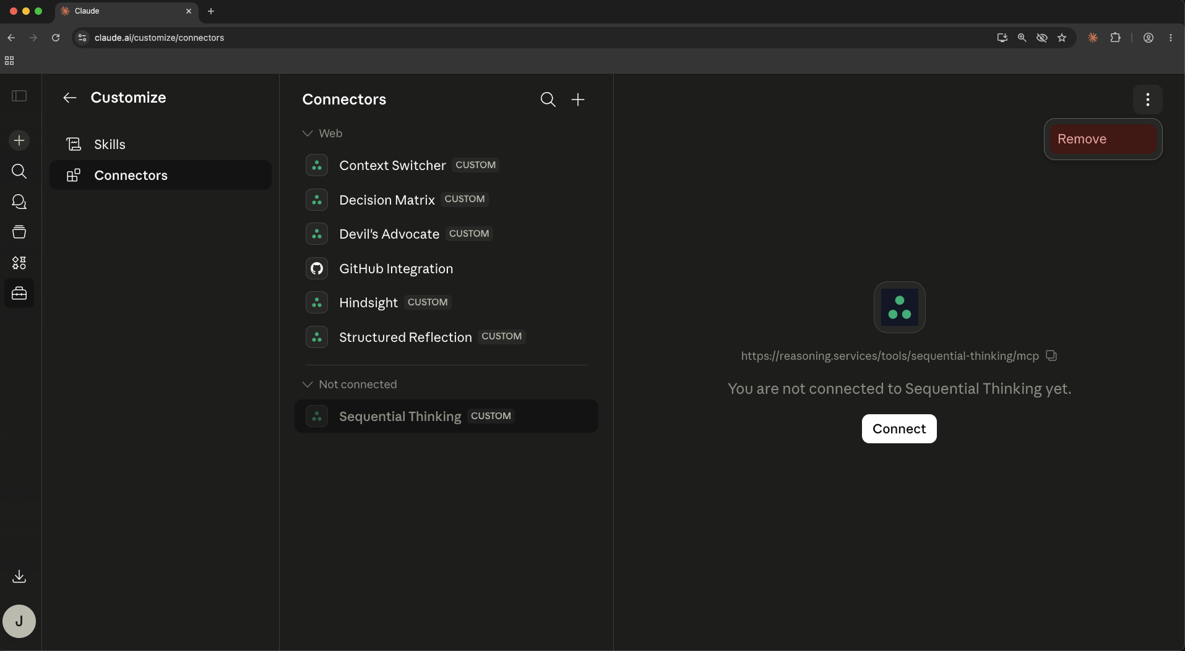Open chats icon in left sidebar
The height and width of the screenshot is (651, 1185).
click(19, 202)
